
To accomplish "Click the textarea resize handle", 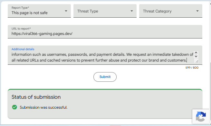I will [197, 61].
